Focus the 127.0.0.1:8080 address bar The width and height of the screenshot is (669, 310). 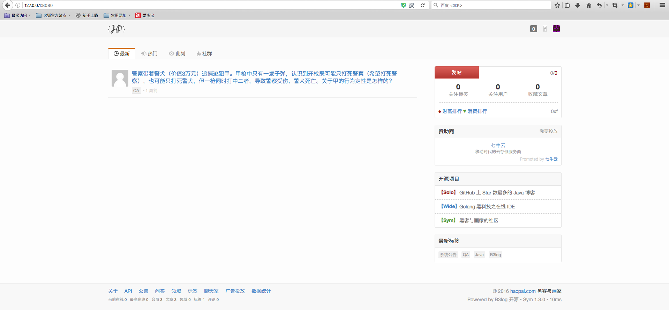[209, 5]
